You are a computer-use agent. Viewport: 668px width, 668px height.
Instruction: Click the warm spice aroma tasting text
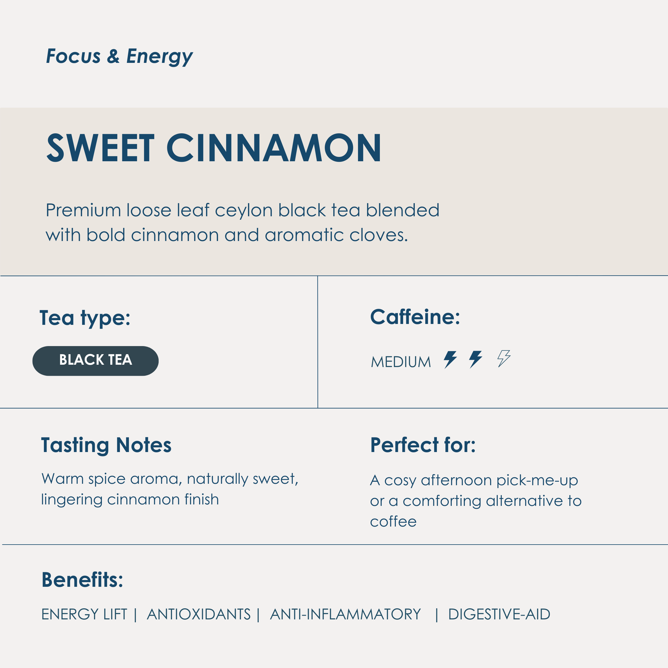169,489
